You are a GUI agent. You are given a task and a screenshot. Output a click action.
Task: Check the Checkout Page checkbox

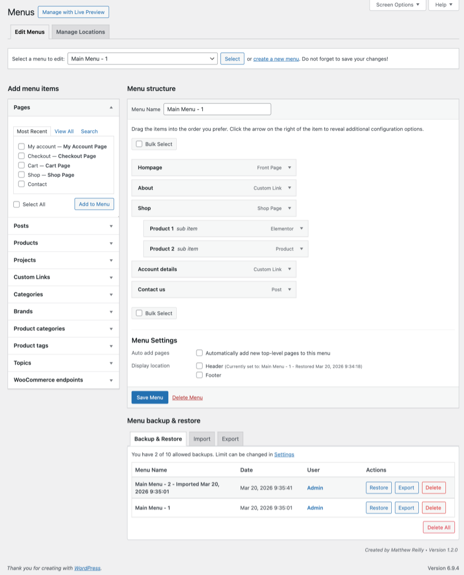[x=21, y=156]
